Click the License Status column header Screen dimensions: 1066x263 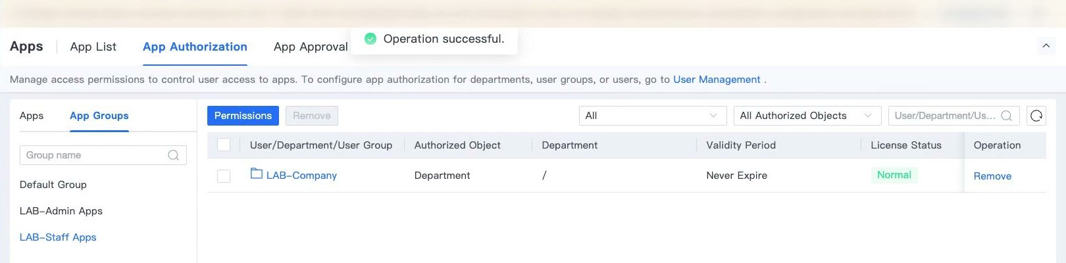point(906,145)
